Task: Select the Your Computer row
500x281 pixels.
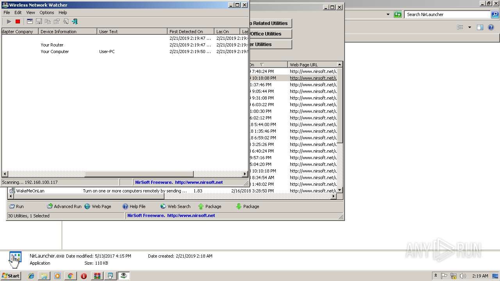Action: pos(125,52)
